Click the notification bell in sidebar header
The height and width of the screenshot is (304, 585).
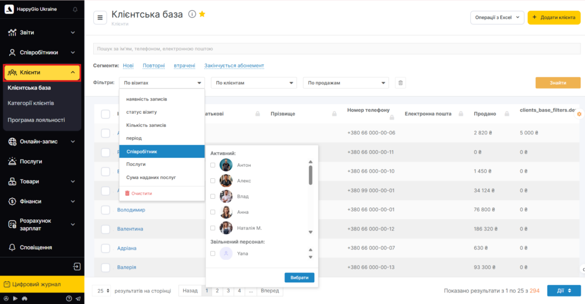75,10
